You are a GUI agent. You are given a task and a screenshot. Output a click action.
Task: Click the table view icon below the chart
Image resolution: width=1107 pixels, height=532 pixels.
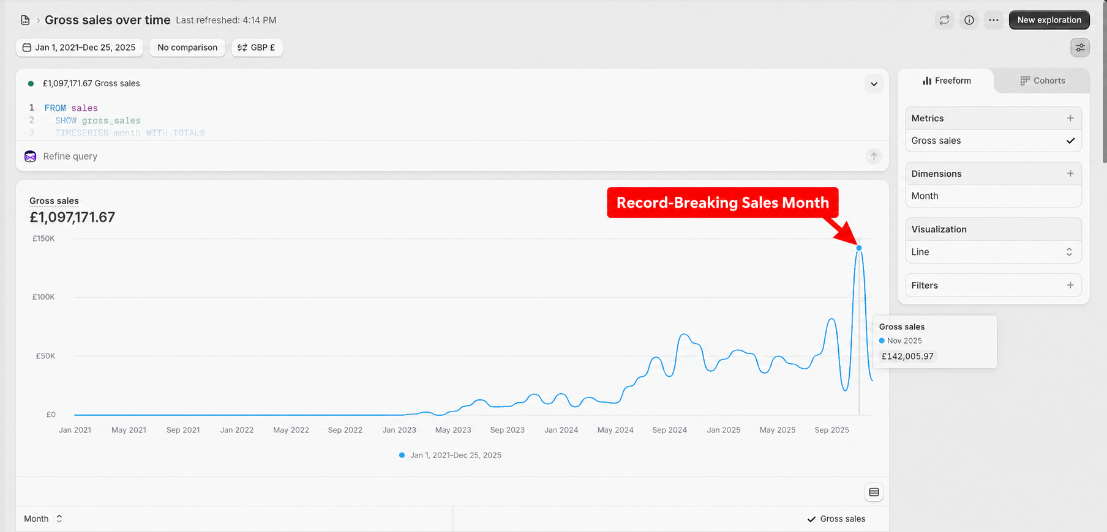tap(874, 492)
